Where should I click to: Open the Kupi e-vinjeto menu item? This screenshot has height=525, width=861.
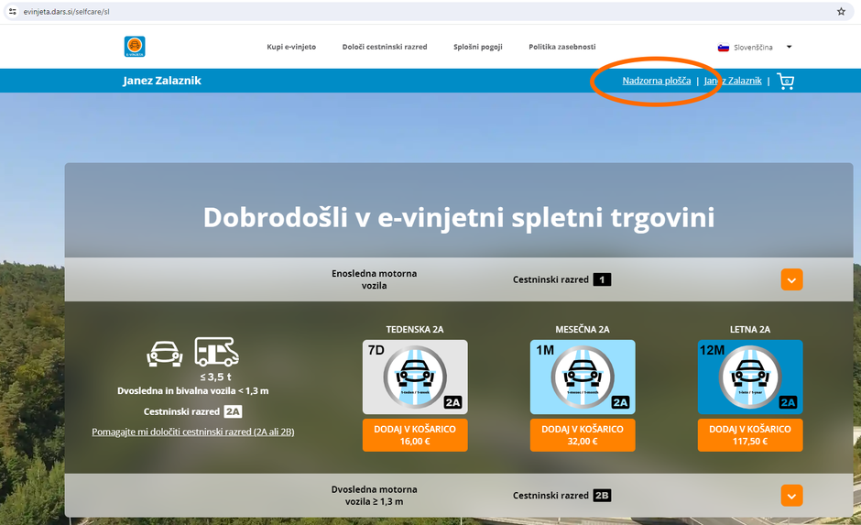tap(291, 47)
